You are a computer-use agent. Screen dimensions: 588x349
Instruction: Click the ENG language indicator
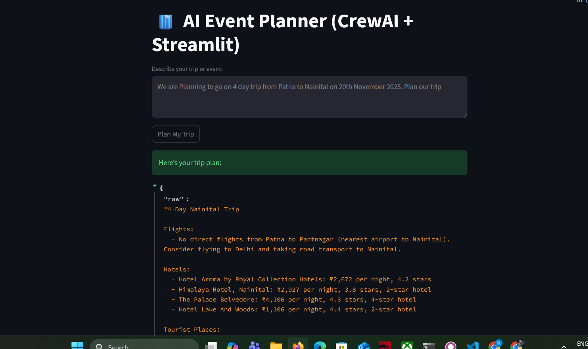pos(582,344)
